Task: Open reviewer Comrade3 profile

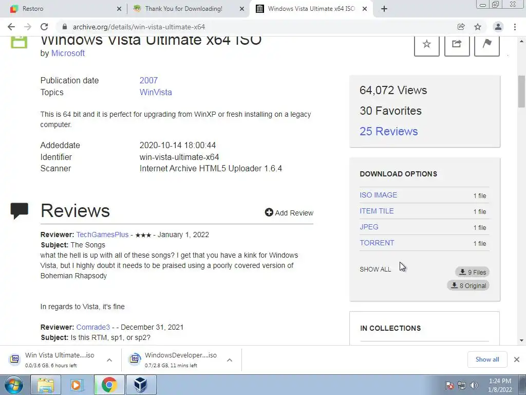Action: [x=93, y=327]
